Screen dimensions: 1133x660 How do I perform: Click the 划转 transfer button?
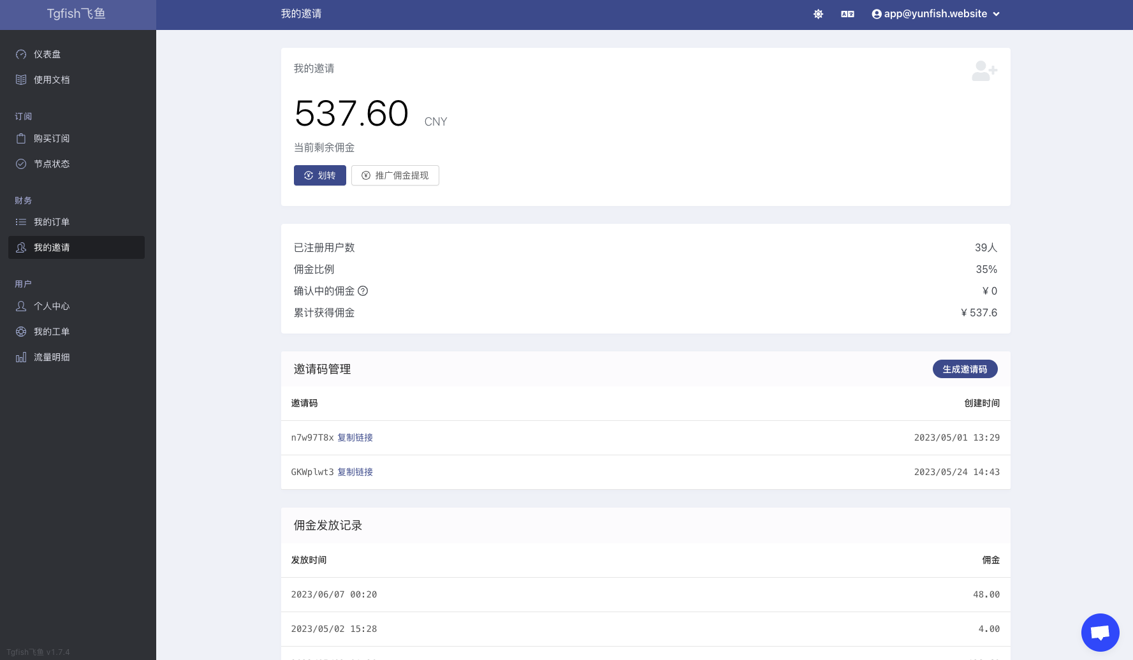pos(319,175)
